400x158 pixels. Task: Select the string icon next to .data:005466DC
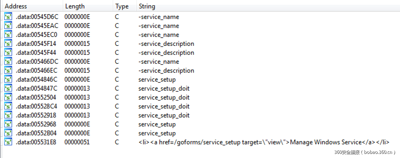coord(8,62)
